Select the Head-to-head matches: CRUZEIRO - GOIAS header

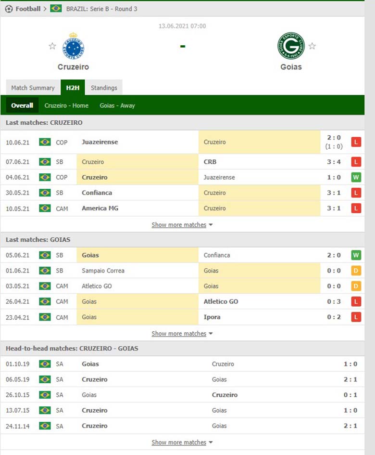[72, 349]
